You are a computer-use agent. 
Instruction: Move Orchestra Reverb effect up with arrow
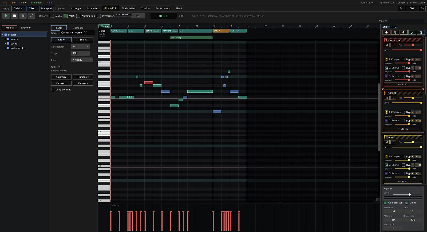coord(413,76)
